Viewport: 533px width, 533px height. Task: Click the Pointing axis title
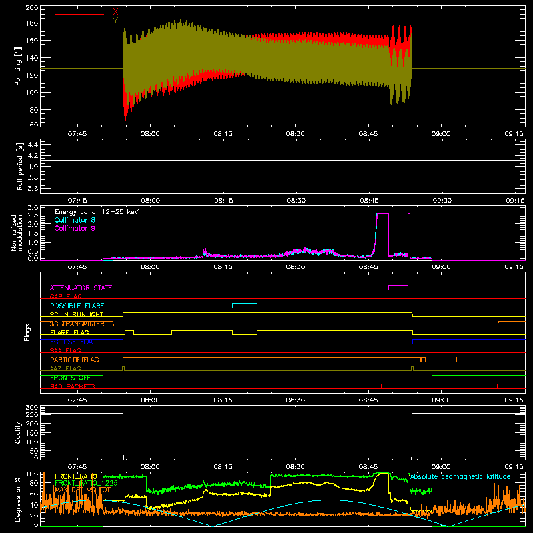(18, 66)
